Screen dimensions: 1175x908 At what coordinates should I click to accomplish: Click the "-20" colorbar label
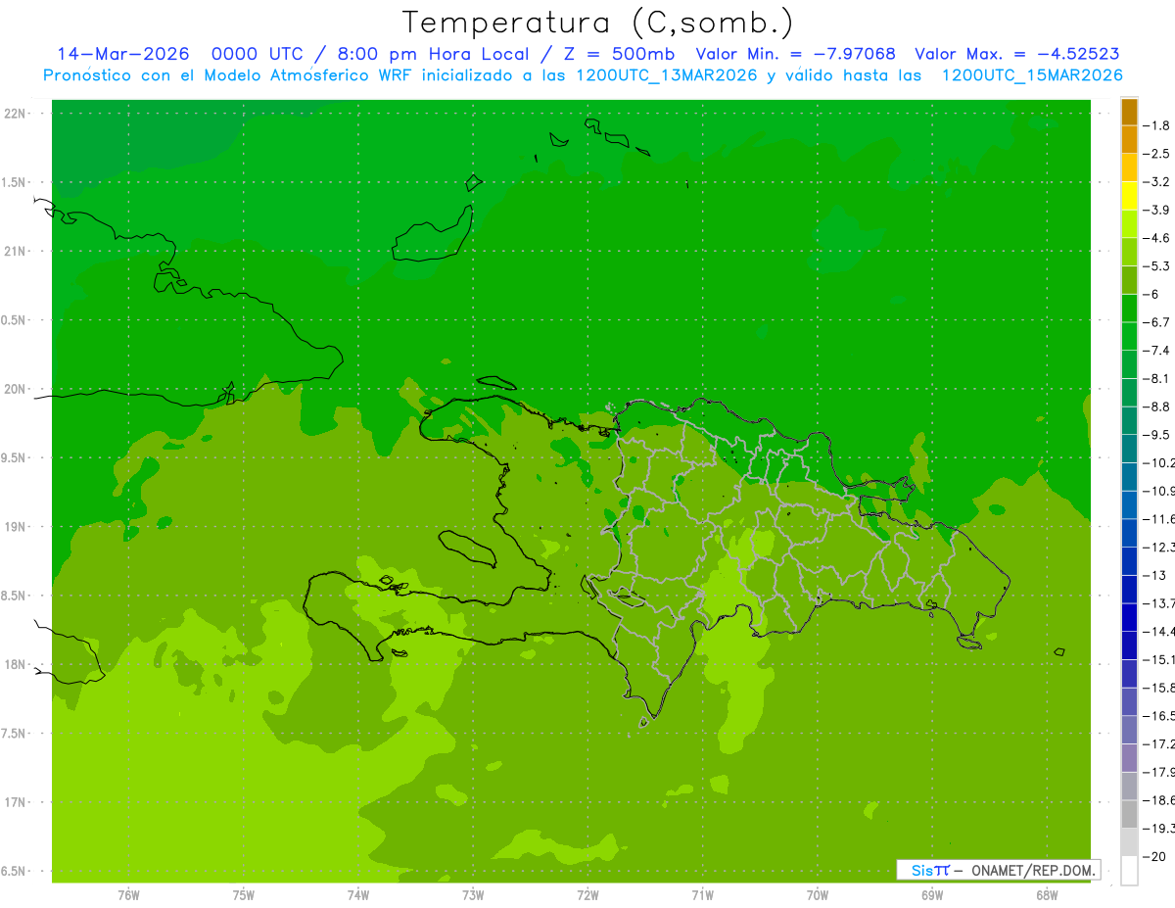[1155, 856]
